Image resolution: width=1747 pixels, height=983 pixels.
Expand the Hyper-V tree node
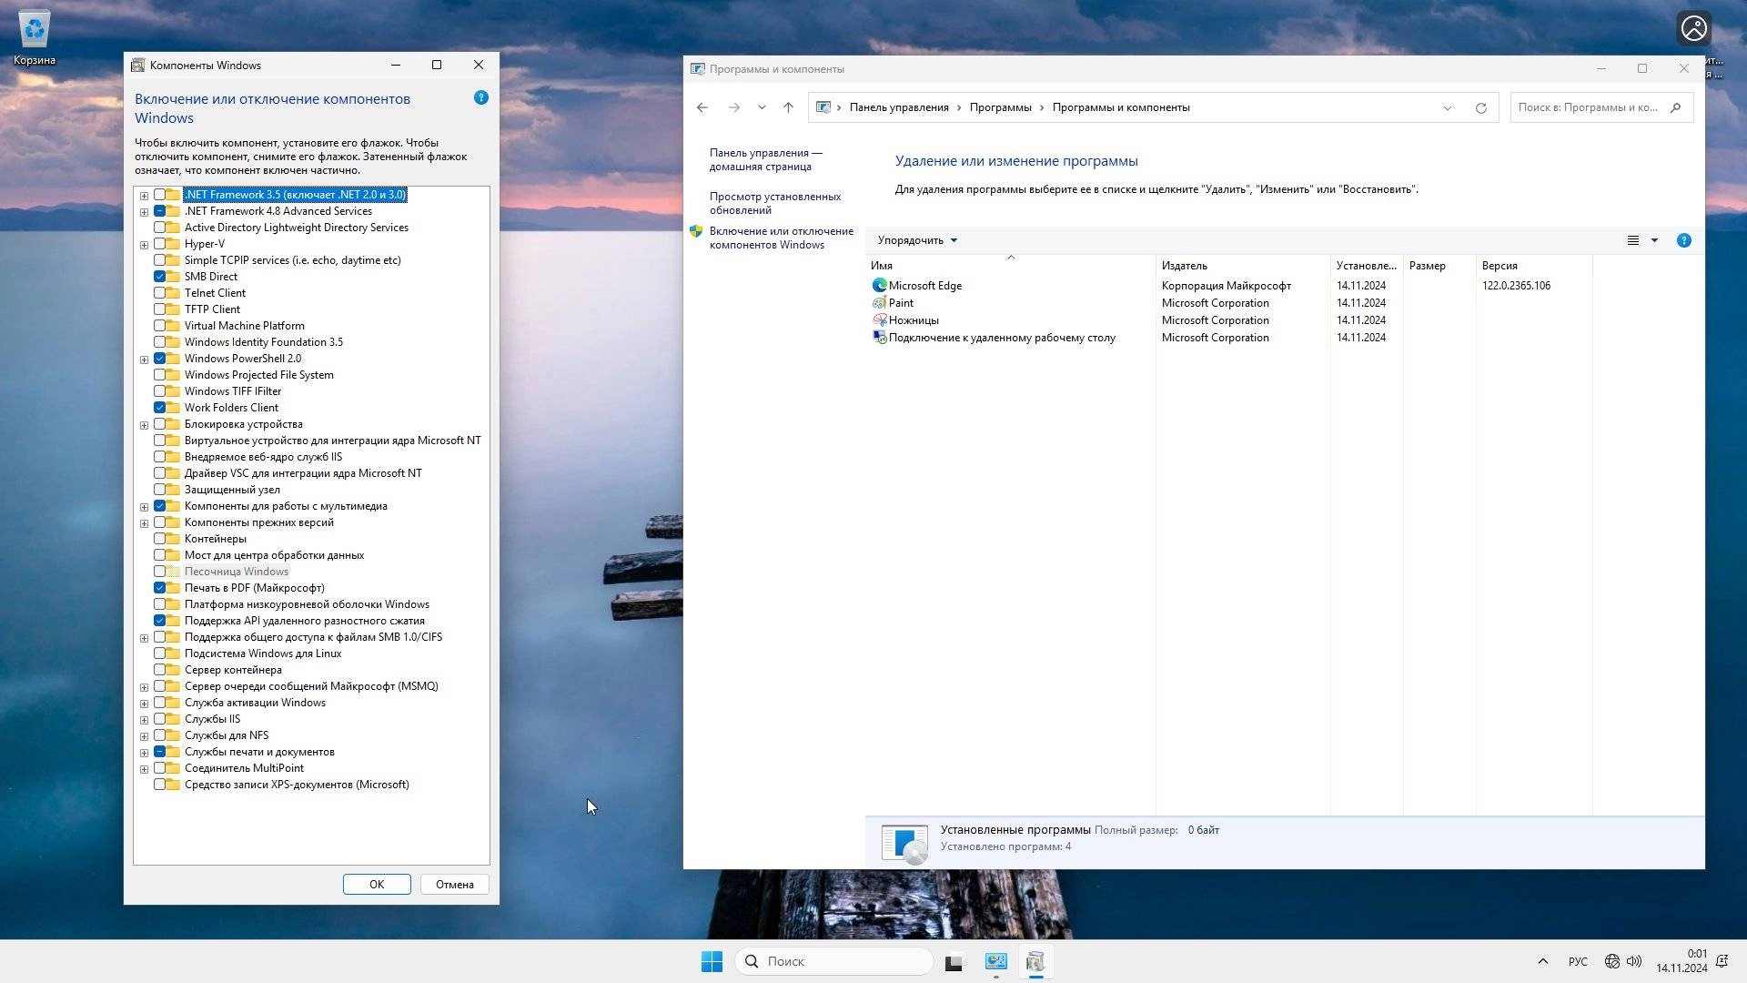click(x=144, y=244)
